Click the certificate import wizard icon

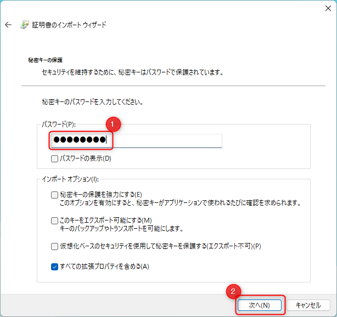[25, 25]
